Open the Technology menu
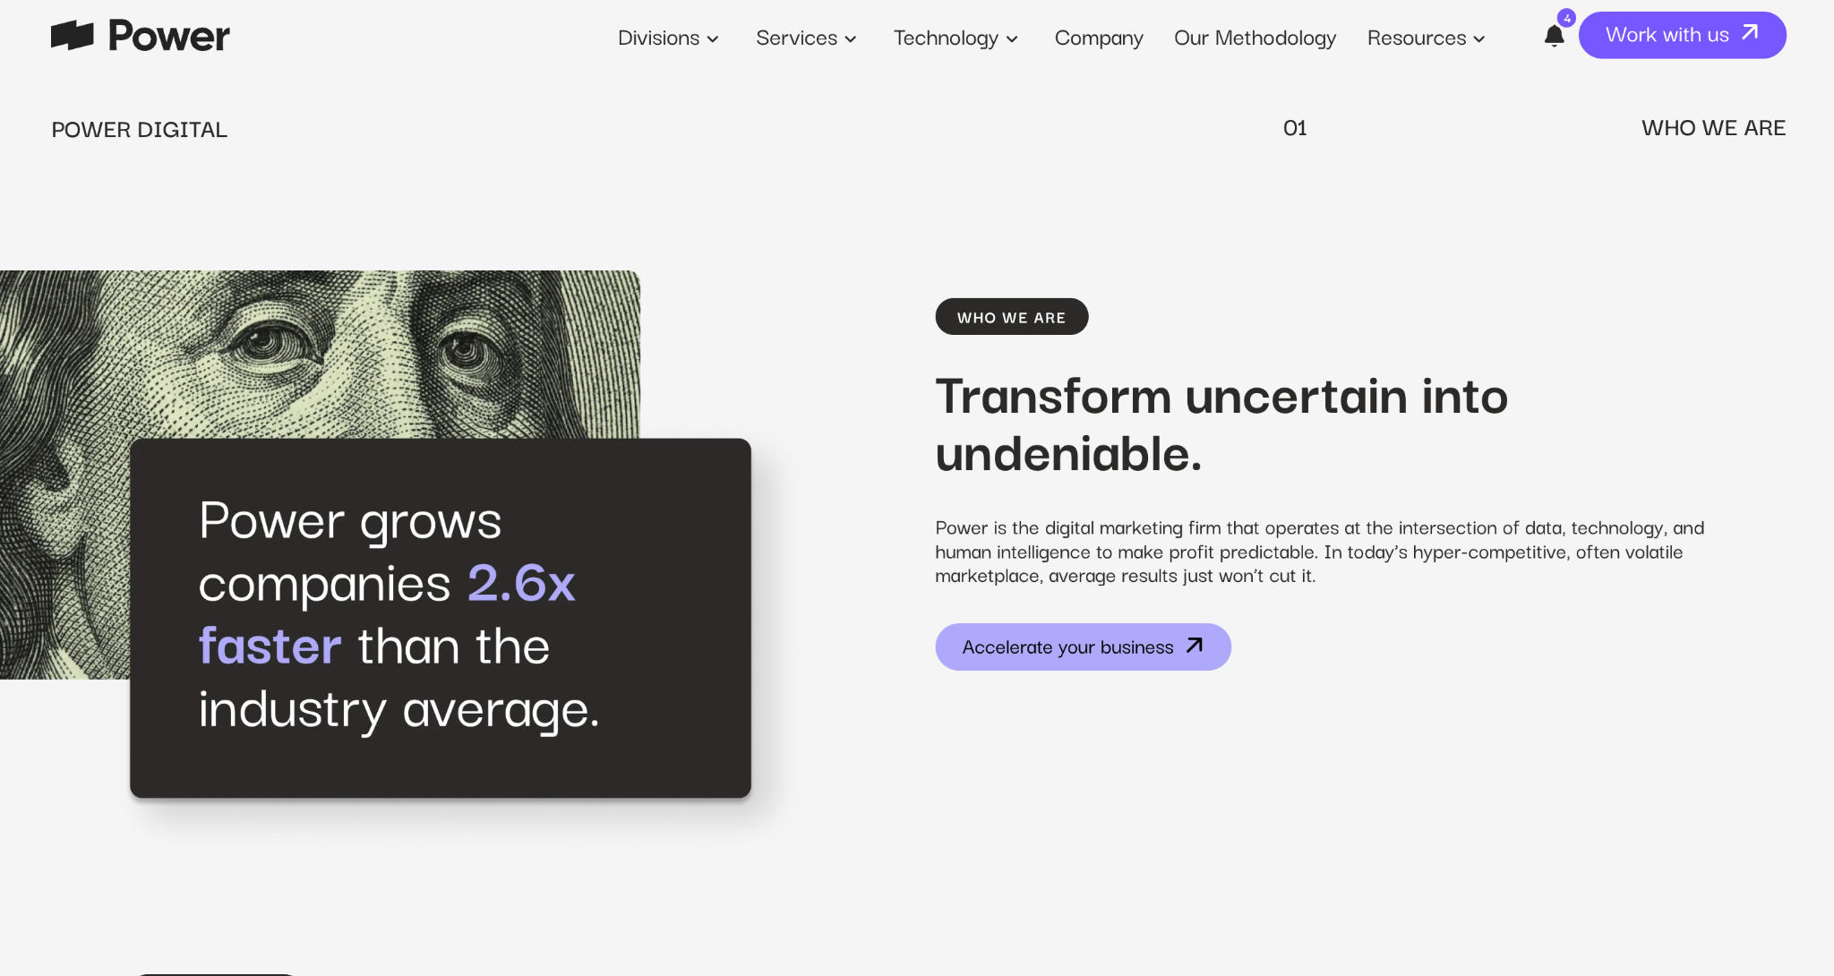Screen dimensions: 1834x976 (x=956, y=38)
